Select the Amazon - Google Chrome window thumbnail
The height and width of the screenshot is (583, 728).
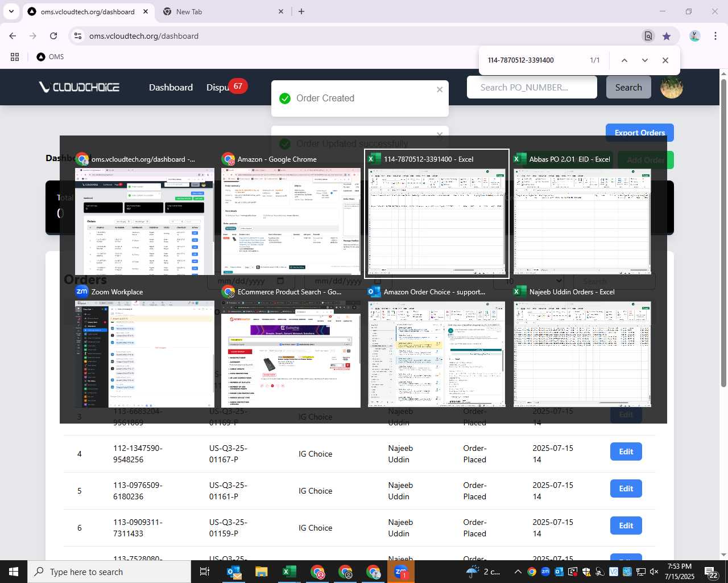(291, 214)
